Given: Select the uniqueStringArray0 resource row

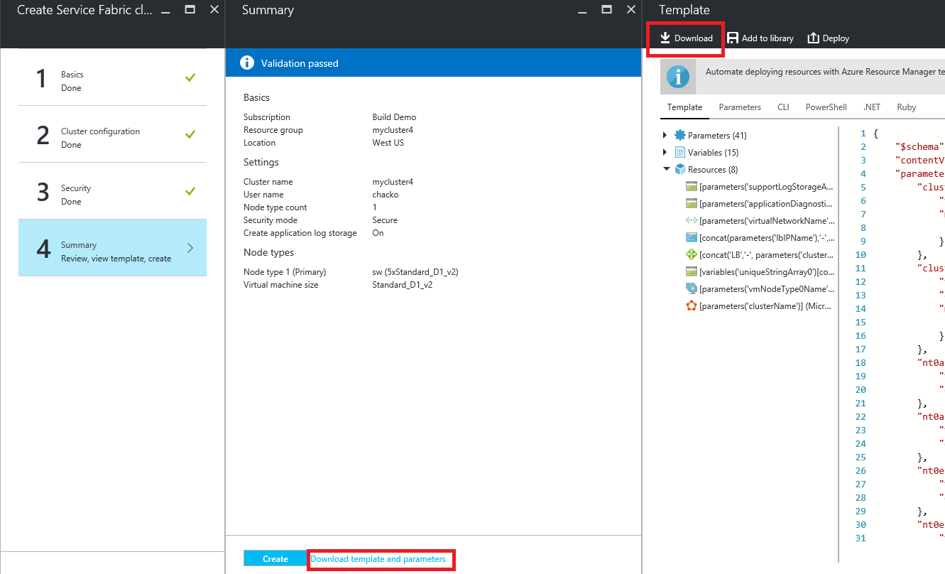Looking at the screenshot, I should [760, 271].
